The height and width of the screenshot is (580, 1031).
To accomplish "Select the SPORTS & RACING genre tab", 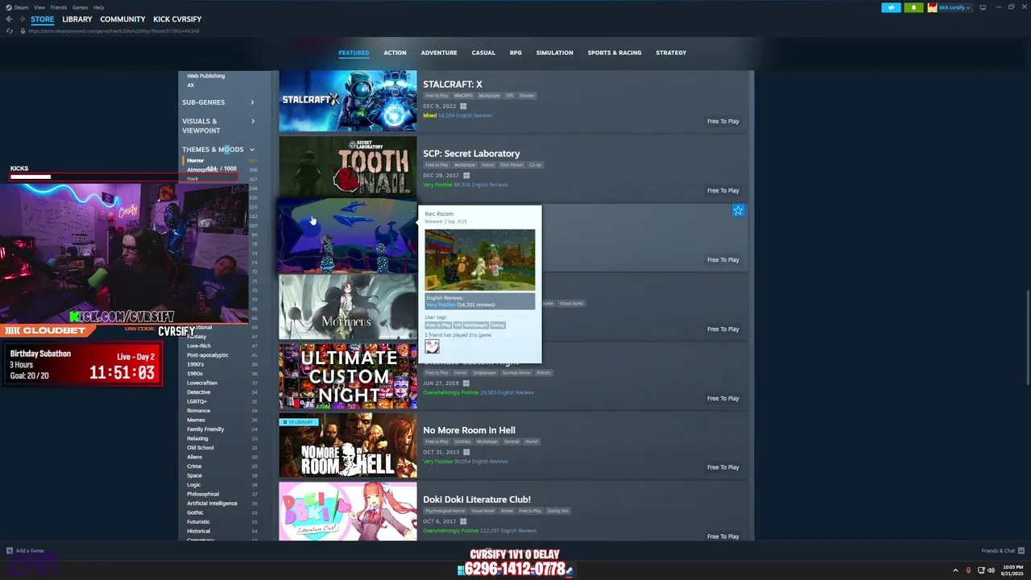I will [615, 52].
